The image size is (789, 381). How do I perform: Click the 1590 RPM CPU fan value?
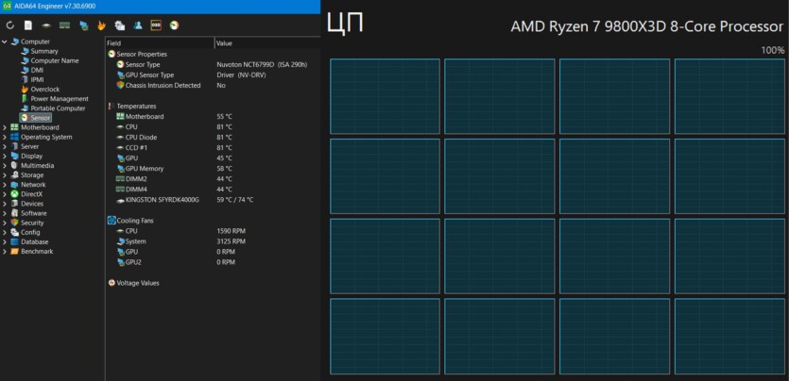point(231,231)
